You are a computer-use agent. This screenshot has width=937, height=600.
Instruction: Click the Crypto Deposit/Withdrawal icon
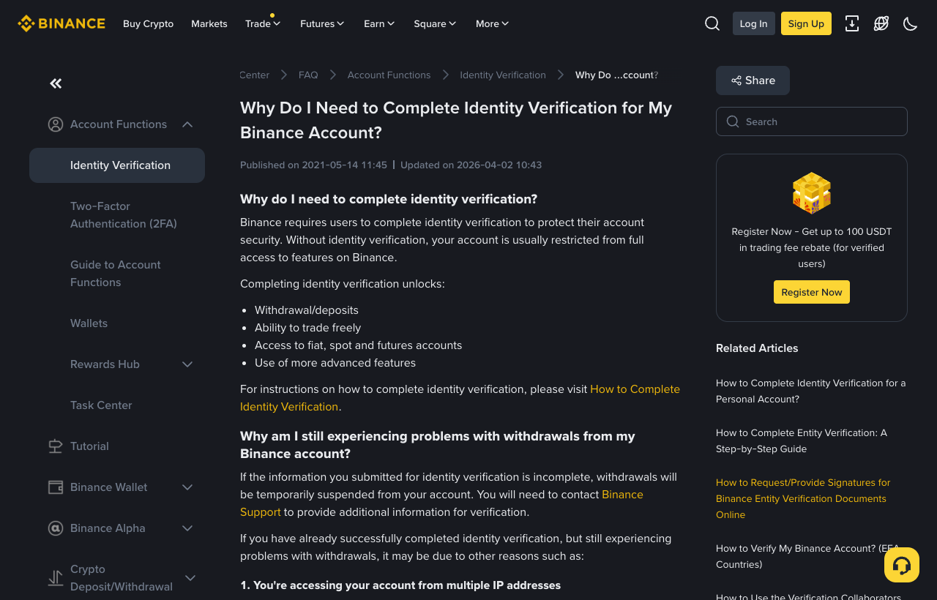[x=56, y=578]
